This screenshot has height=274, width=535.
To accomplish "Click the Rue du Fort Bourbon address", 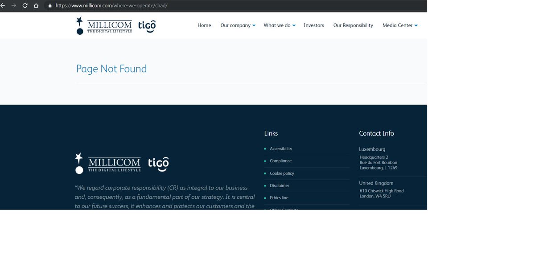I will pos(379,163).
